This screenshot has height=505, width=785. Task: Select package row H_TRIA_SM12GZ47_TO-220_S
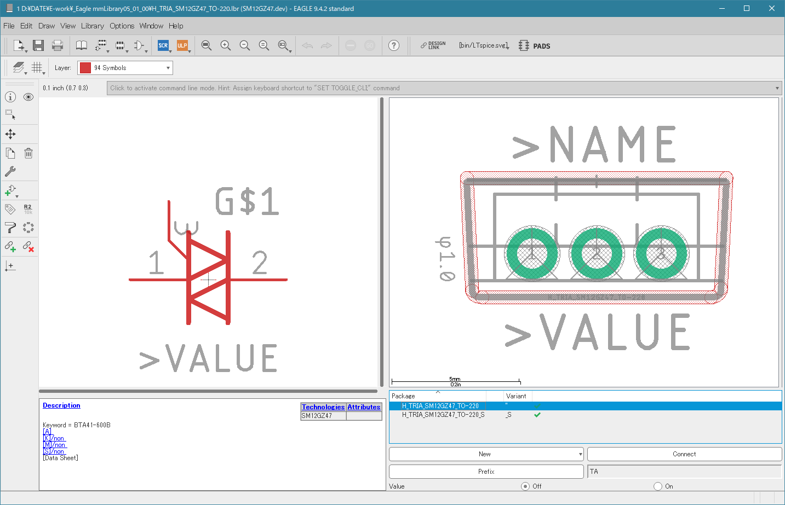point(586,415)
